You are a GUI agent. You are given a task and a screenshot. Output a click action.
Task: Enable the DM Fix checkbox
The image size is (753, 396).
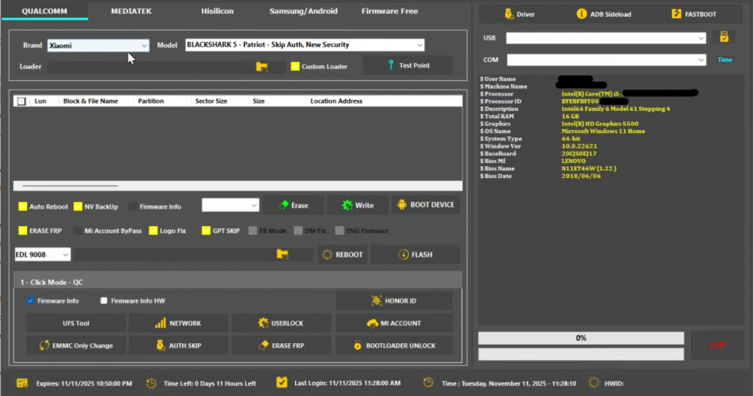coord(298,231)
